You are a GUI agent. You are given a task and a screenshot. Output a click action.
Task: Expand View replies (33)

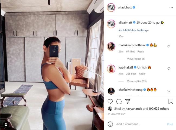coord(137,81)
